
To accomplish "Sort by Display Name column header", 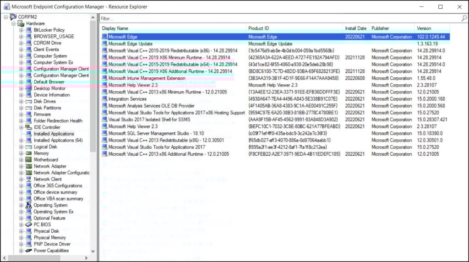I will (x=173, y=28).
